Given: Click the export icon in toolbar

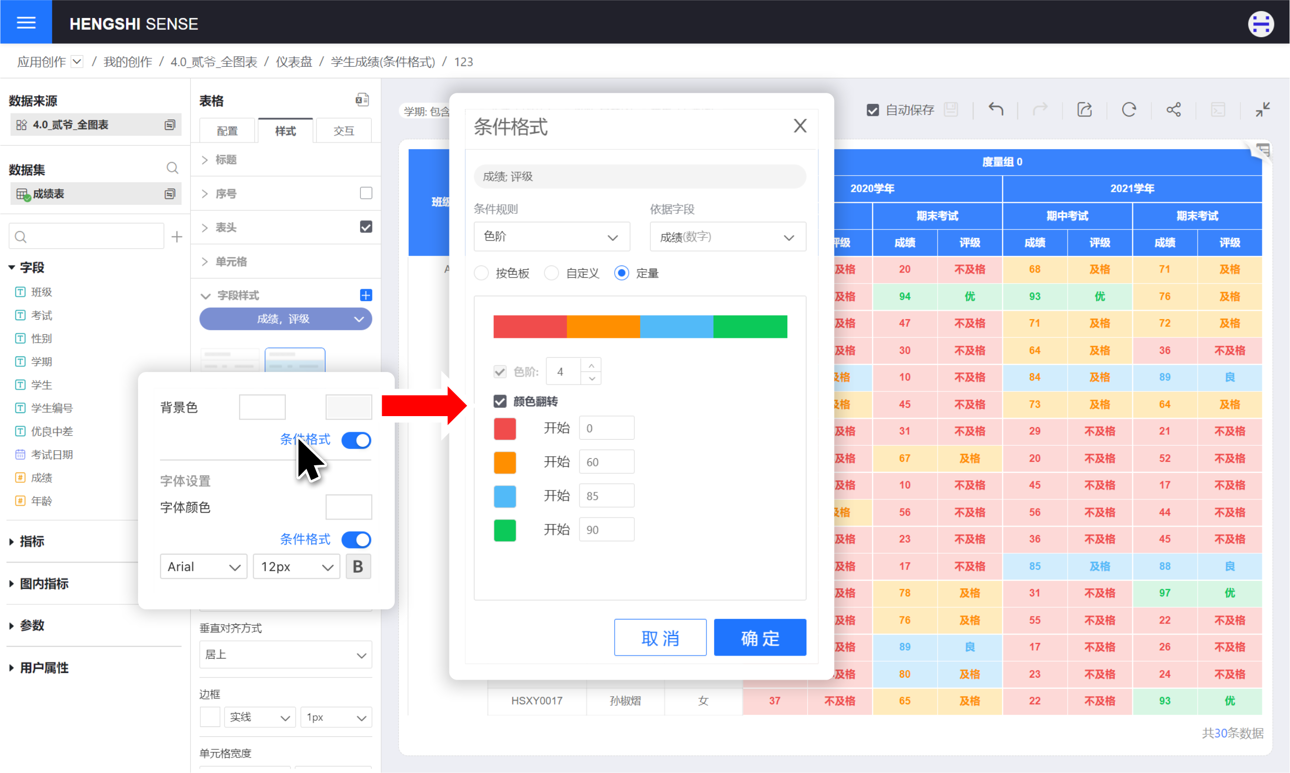Looking at the screenshot, I should pyautogui.click(x=1084, y=109).
